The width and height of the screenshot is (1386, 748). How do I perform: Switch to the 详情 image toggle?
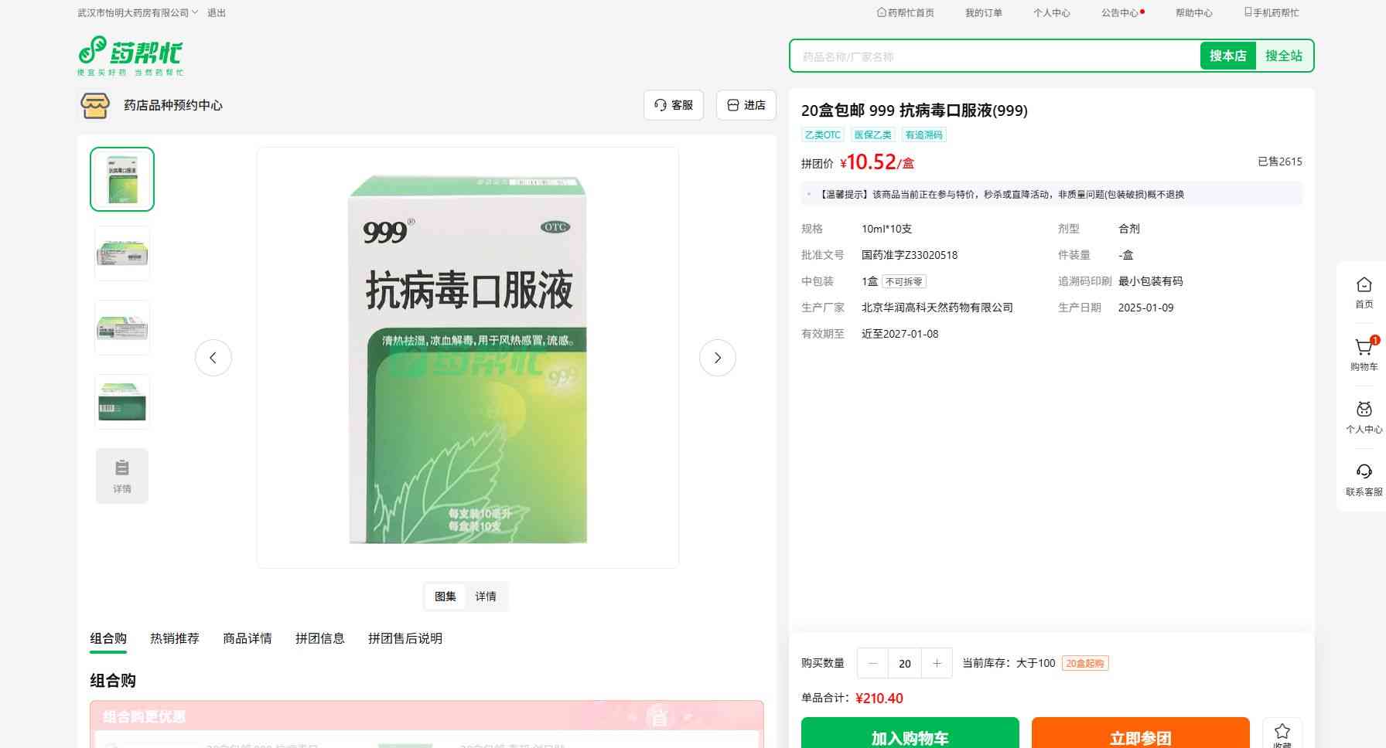tap(486, 597)
